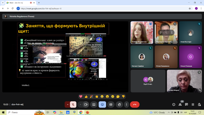The height and width of the screenshot is (115, 204).
Task: Open the Activities grid icon
Action: (x=193, y=104)
